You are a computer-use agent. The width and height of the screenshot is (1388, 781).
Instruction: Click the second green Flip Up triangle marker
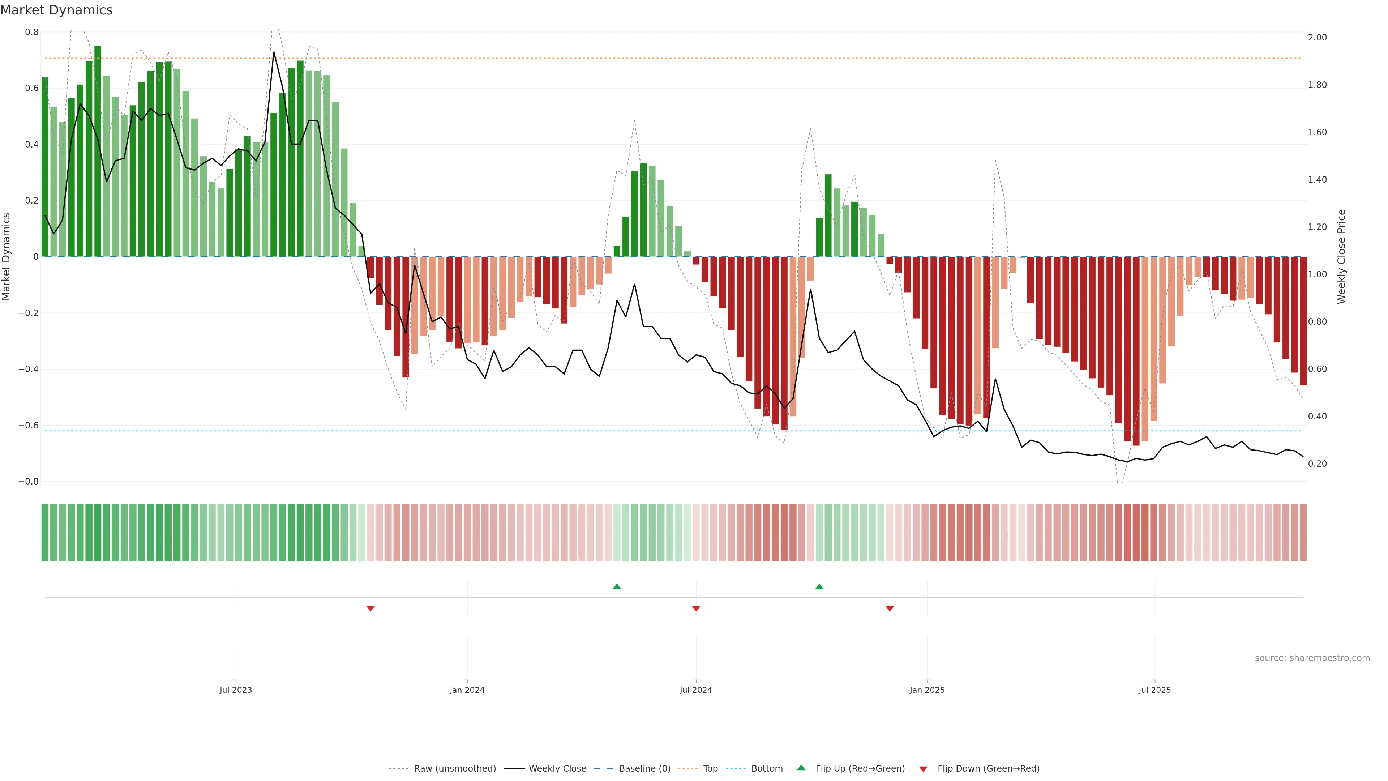819,586
